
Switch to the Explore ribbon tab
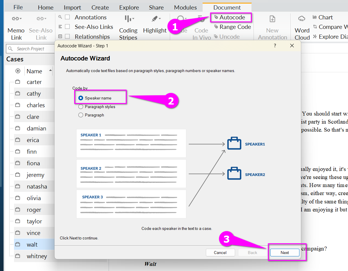coord(129,7)
